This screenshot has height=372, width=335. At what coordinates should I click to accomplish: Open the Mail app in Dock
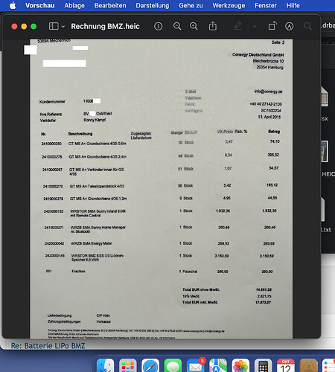click(196, 366)
